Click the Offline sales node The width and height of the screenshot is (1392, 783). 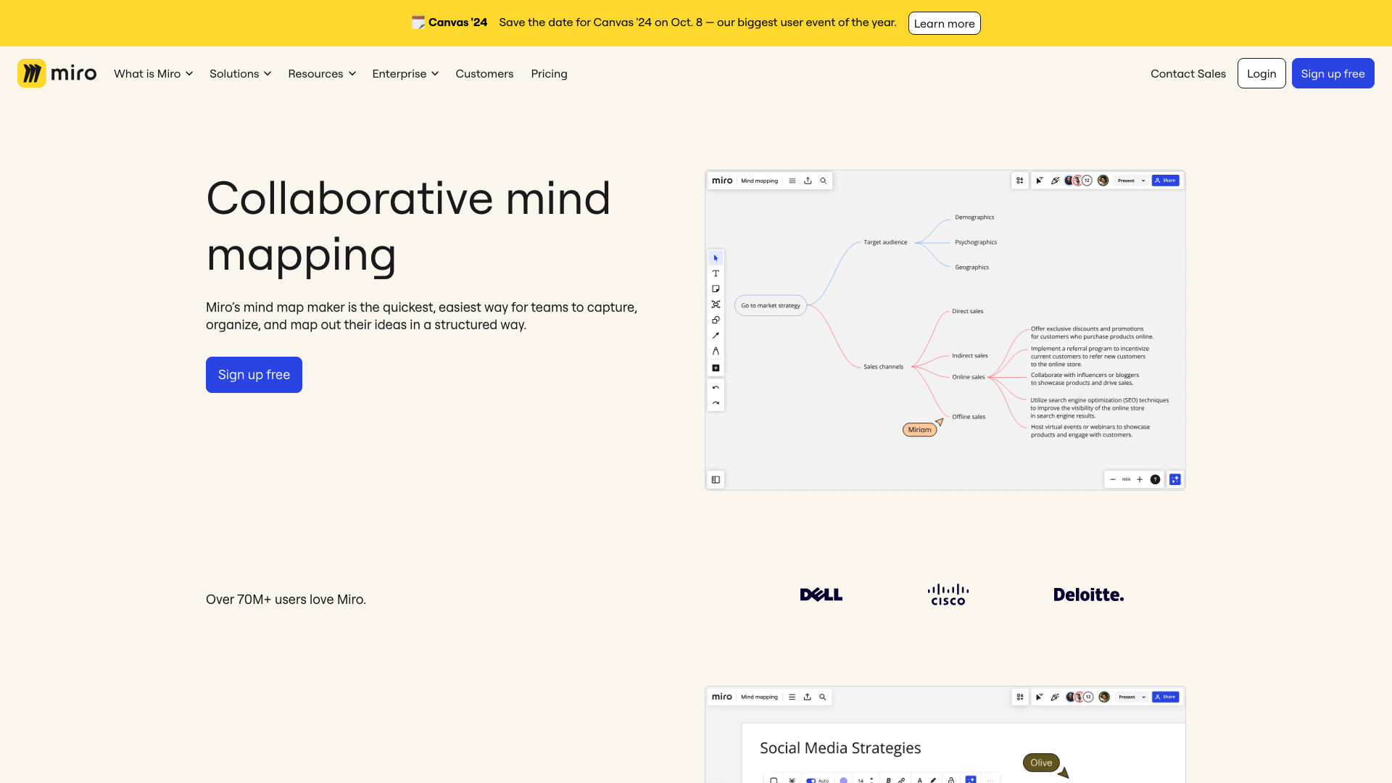(969, 417)
